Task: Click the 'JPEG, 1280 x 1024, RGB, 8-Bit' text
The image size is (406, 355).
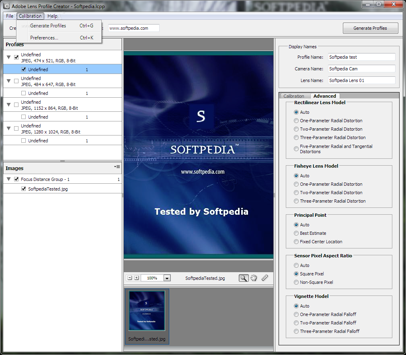Action: tap(51, 132)
